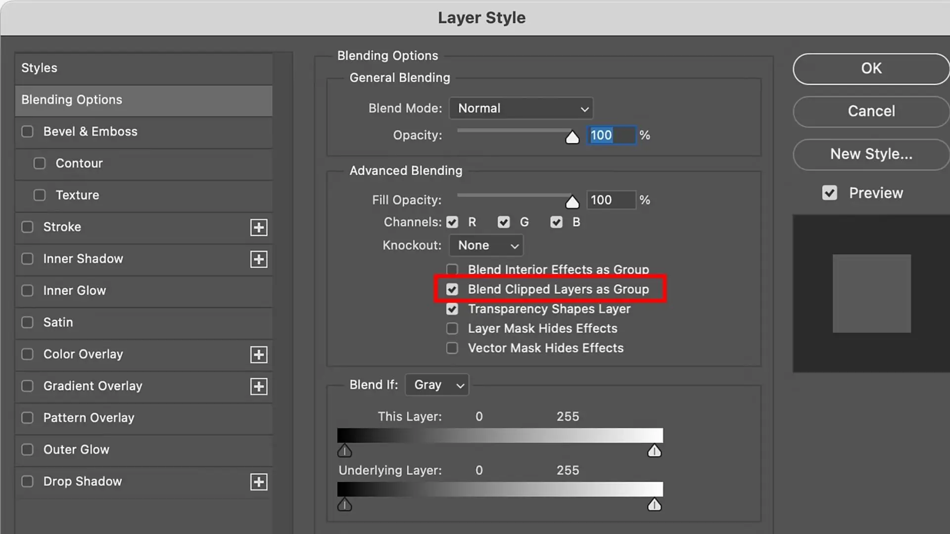Tick the Drop Shadow checkbox
The height and width of the screenshot is (534, 950).
point(28,482)
